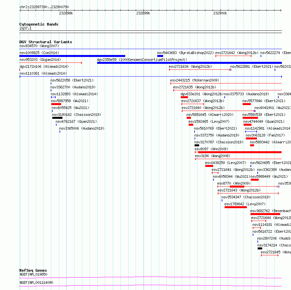Image resolution: width=291 pixels, height=290 pixels.
Task: Click the 232898k ruler tick label
Action: click(x=66, y=13)
